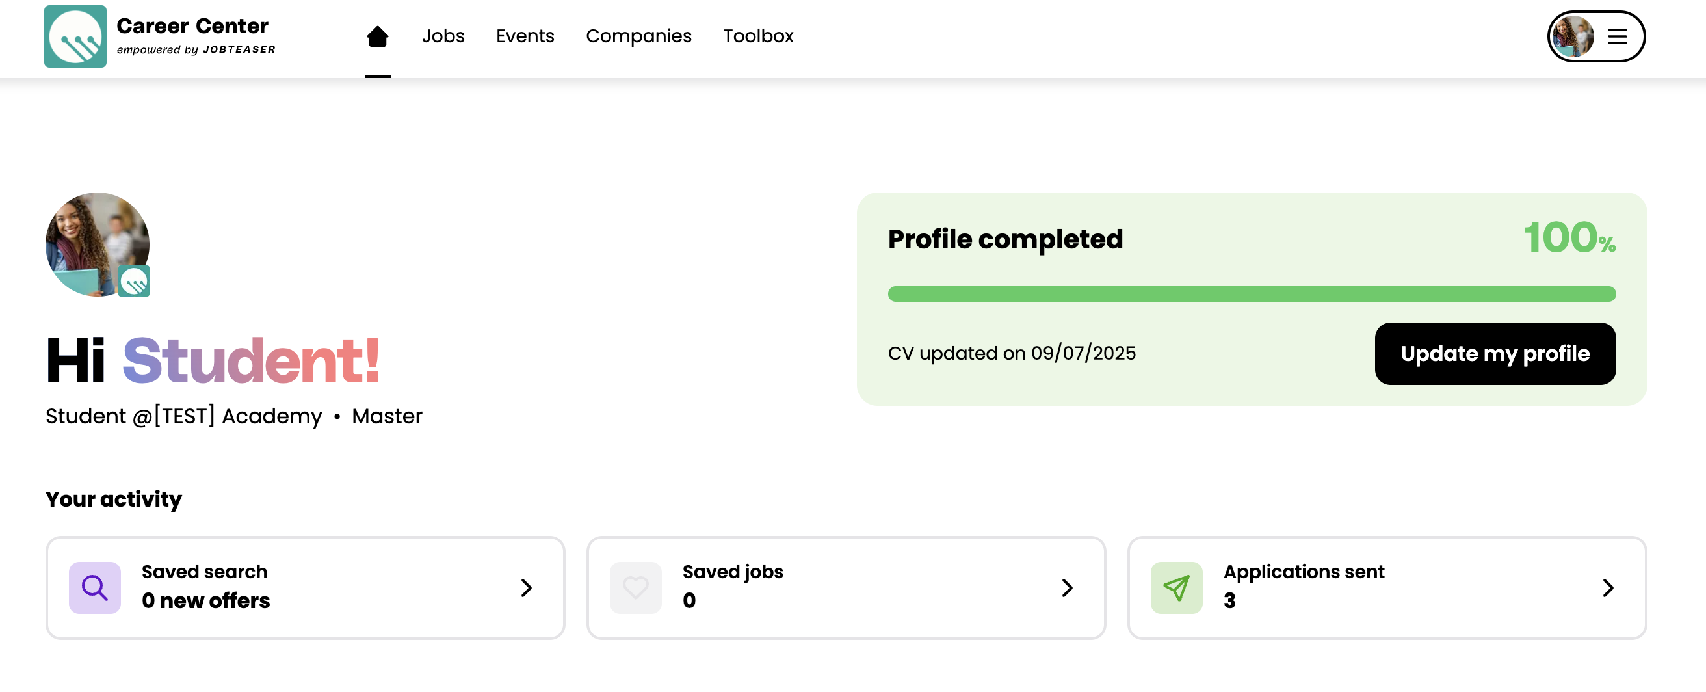Click the Applications sent paper plane icon
Image resolution: width=1706 pixels, height=692 pixels.
[x=1177, y=587]
